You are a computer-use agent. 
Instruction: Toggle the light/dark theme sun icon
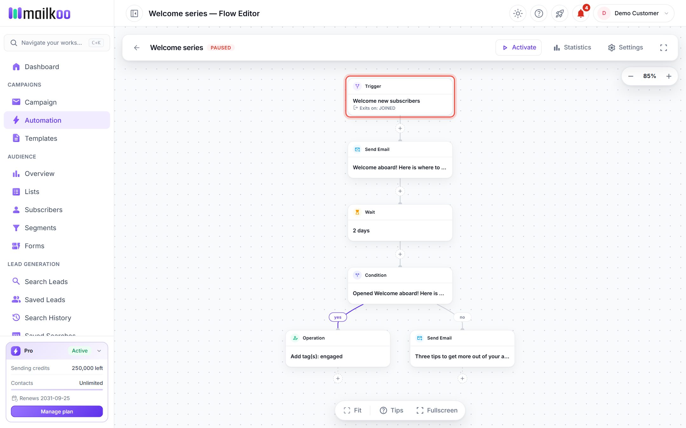tap(518, 13)
